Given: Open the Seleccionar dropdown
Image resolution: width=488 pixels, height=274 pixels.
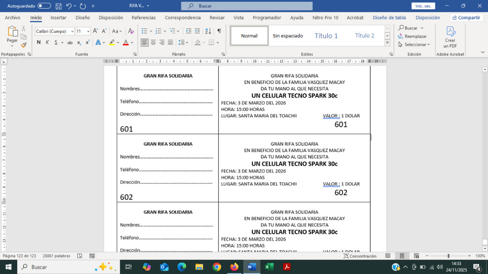Looking at the screenshot, I should [414, 44].
